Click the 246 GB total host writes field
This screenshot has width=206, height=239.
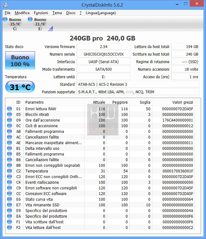point(185,54)
